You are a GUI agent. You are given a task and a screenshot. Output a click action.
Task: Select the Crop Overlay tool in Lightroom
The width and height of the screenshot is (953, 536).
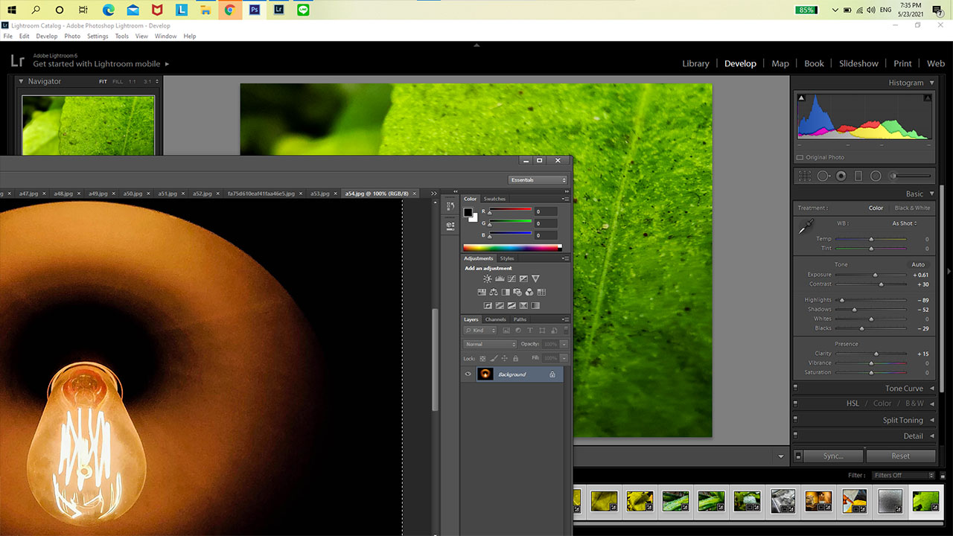pyautogui.click(x=805, y=176)
